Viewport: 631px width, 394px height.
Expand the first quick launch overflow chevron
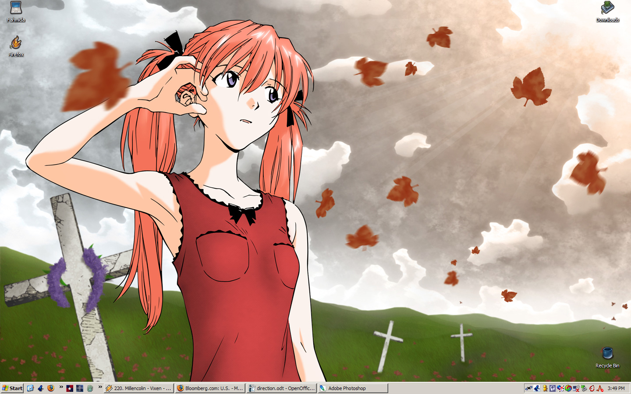pos(61,387)
